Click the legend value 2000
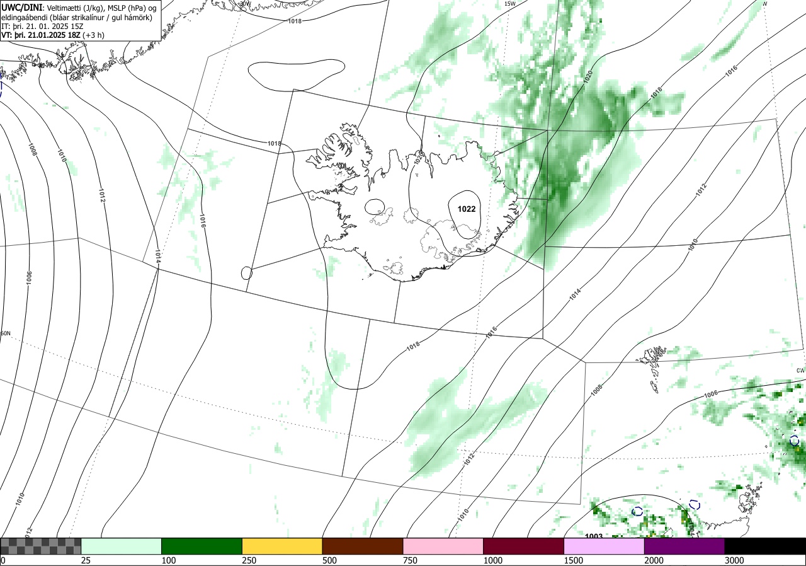Viewport: 806px width, 566px height. point(654,560)
